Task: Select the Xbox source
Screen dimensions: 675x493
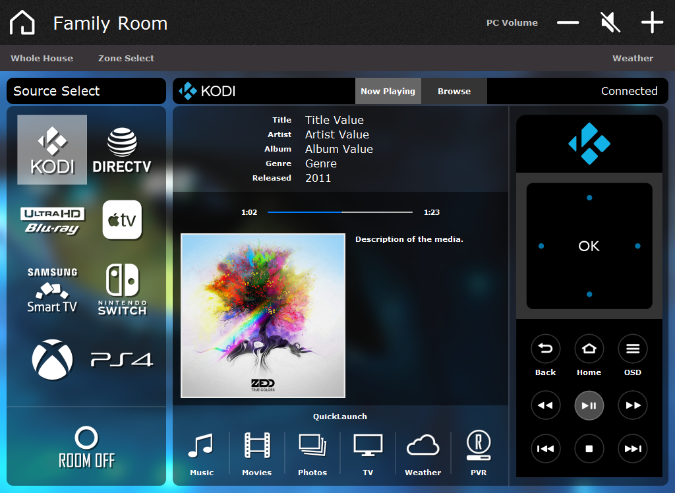Action: (x=52, y=359)
